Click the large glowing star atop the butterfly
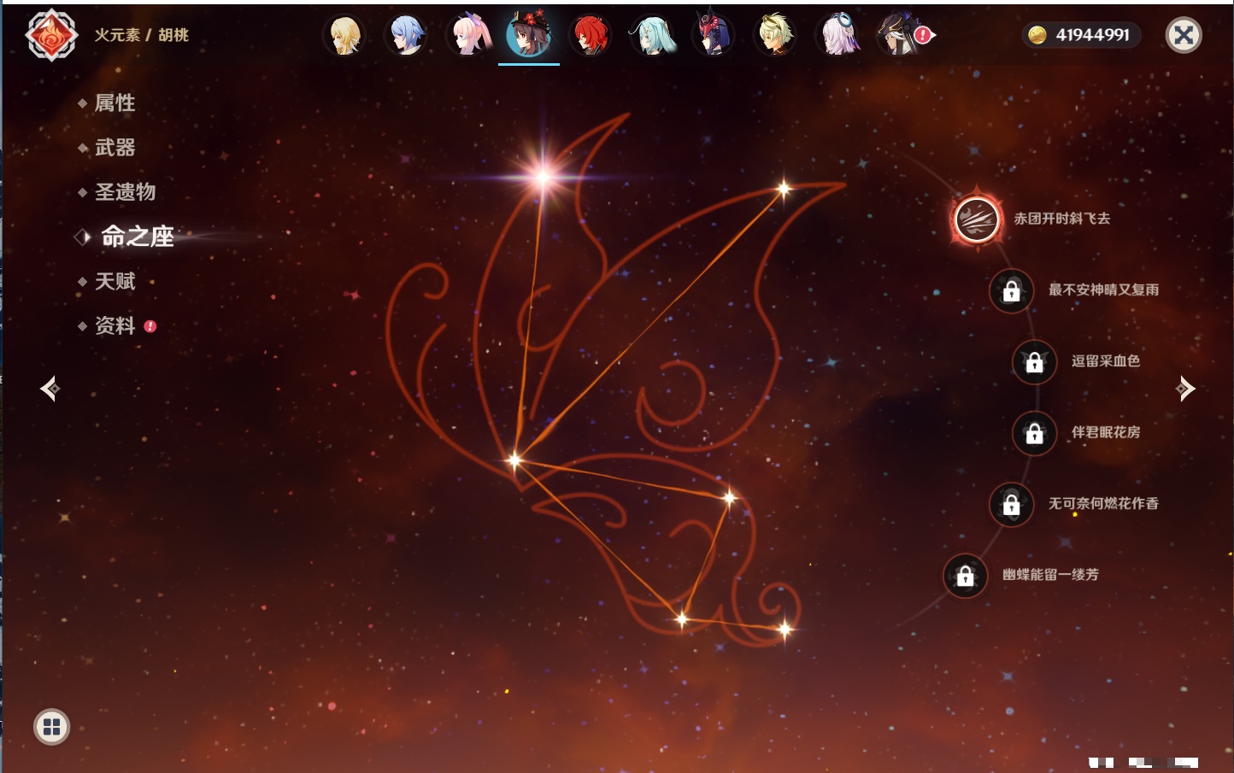Image resolution: width=1234 pixels, height=773 pixels. (x=543, y=177)
